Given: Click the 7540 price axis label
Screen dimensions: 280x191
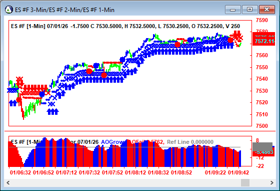Looking at the screenshot, I should [x=262, y=79].
